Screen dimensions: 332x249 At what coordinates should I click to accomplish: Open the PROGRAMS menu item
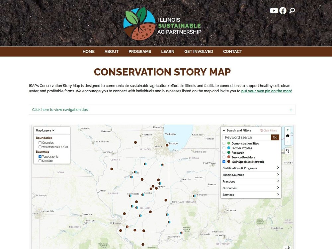(x=140, y=51)
